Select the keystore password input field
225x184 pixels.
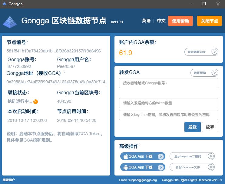[x=168, y=115]
